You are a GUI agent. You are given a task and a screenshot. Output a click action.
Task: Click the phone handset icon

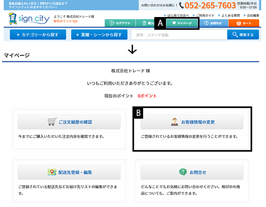[181, 5]
